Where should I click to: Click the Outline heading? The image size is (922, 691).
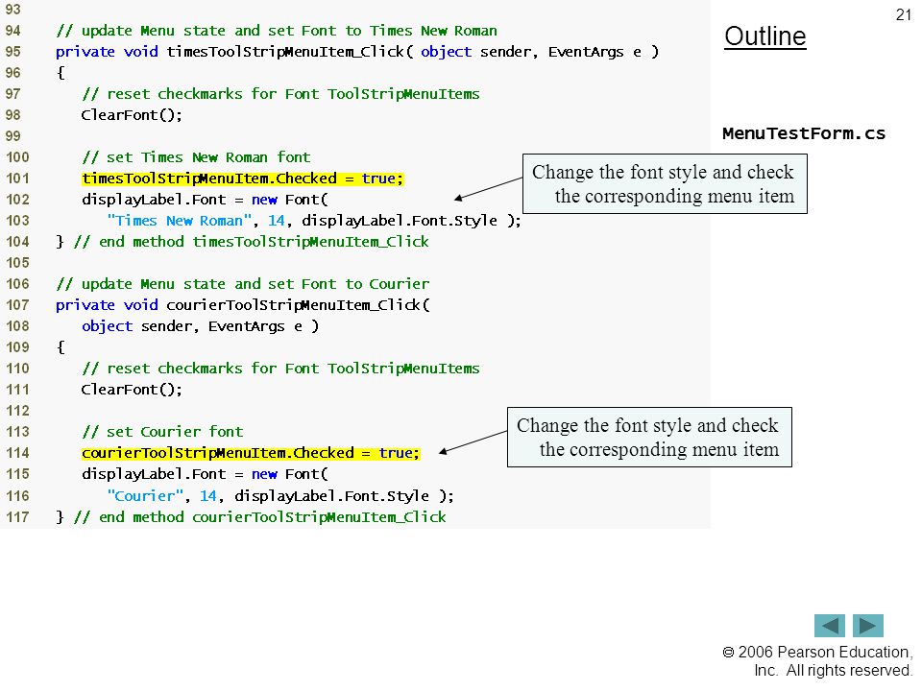coord(765,36)
